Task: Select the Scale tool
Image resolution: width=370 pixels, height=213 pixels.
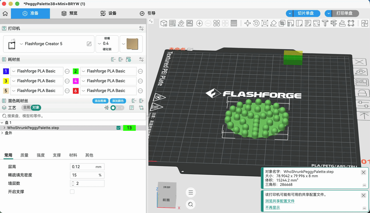Action: pos(265,23)
